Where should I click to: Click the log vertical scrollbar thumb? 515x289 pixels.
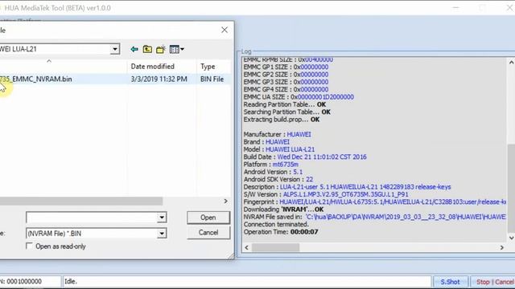pos(511,188)
